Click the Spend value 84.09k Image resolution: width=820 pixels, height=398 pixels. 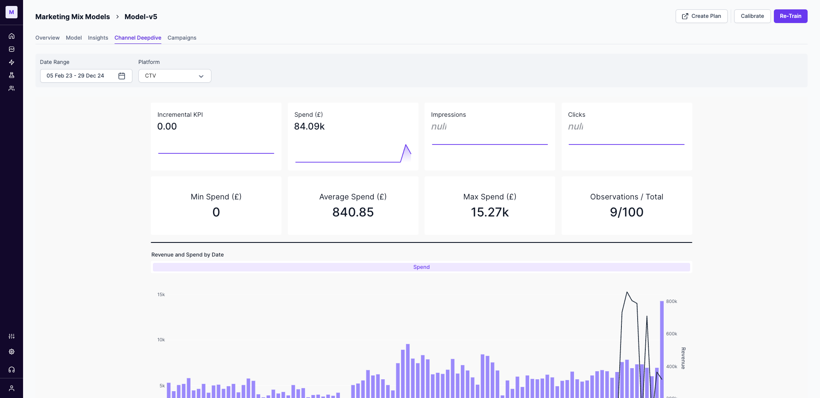[x=310, y=127]
